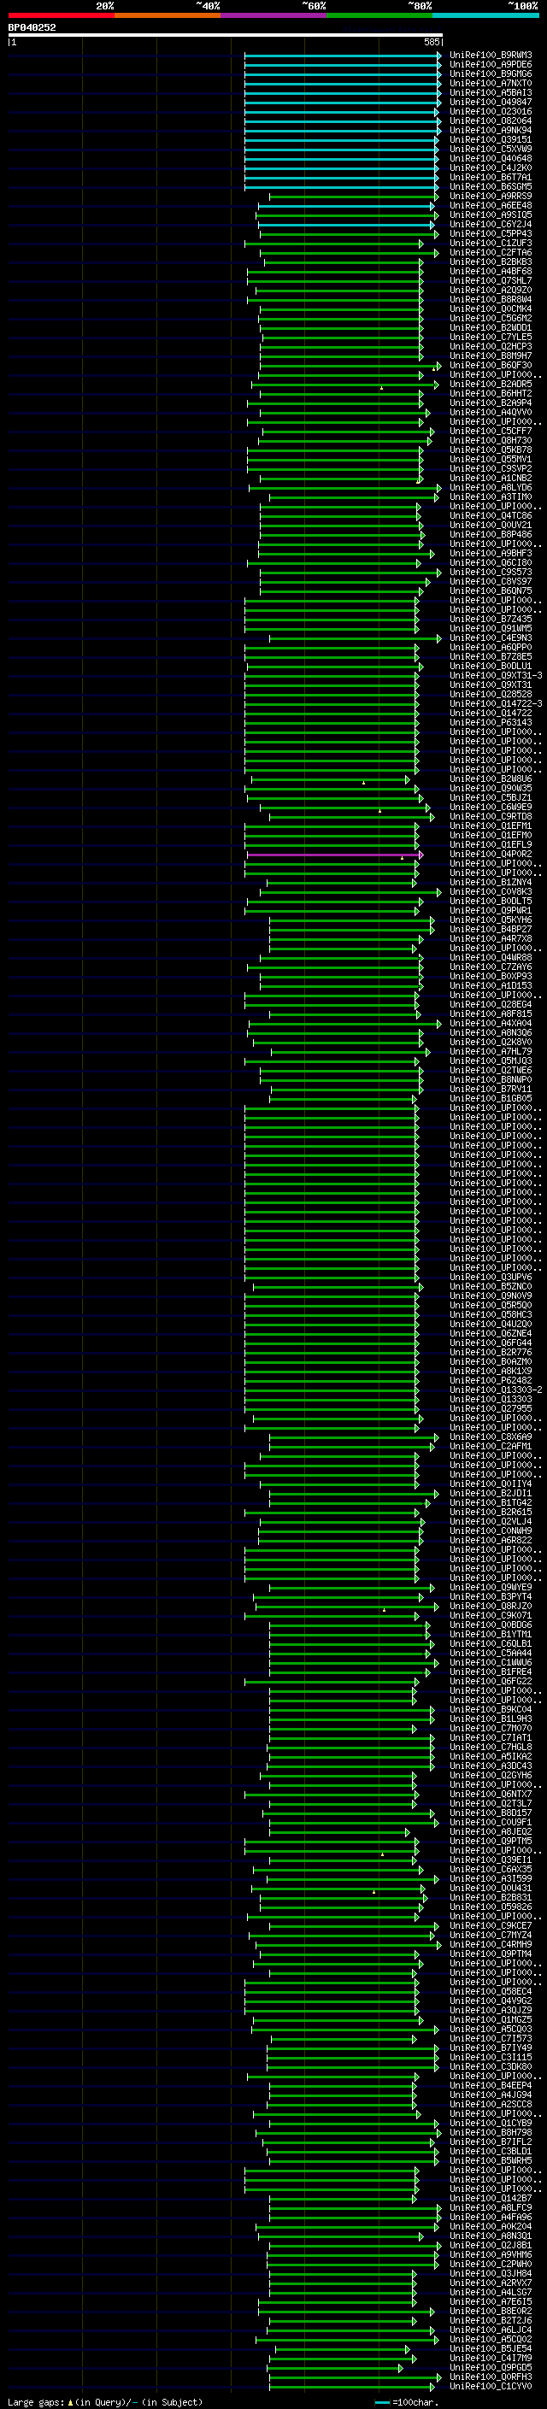Click the orange 40% identity legend segment
Screen dimensions: 547x2409
click(x=168, y=15)
